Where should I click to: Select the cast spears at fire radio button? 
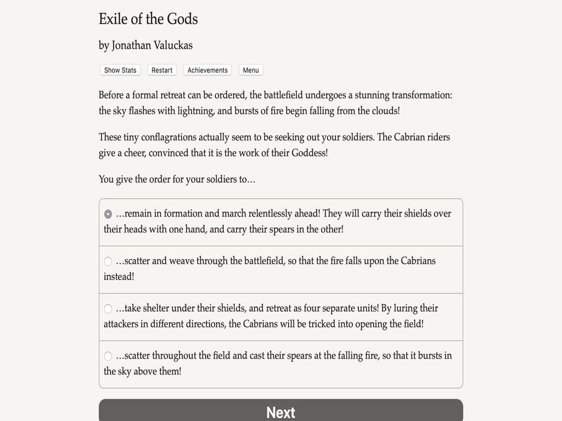tap(108, 356)
